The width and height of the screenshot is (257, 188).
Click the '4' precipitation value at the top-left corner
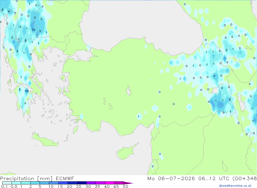click(9, 12)
